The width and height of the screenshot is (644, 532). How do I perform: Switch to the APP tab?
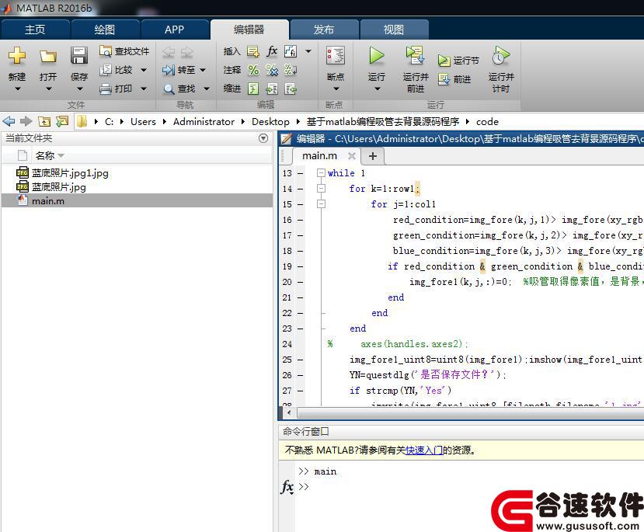coord(174,30)
